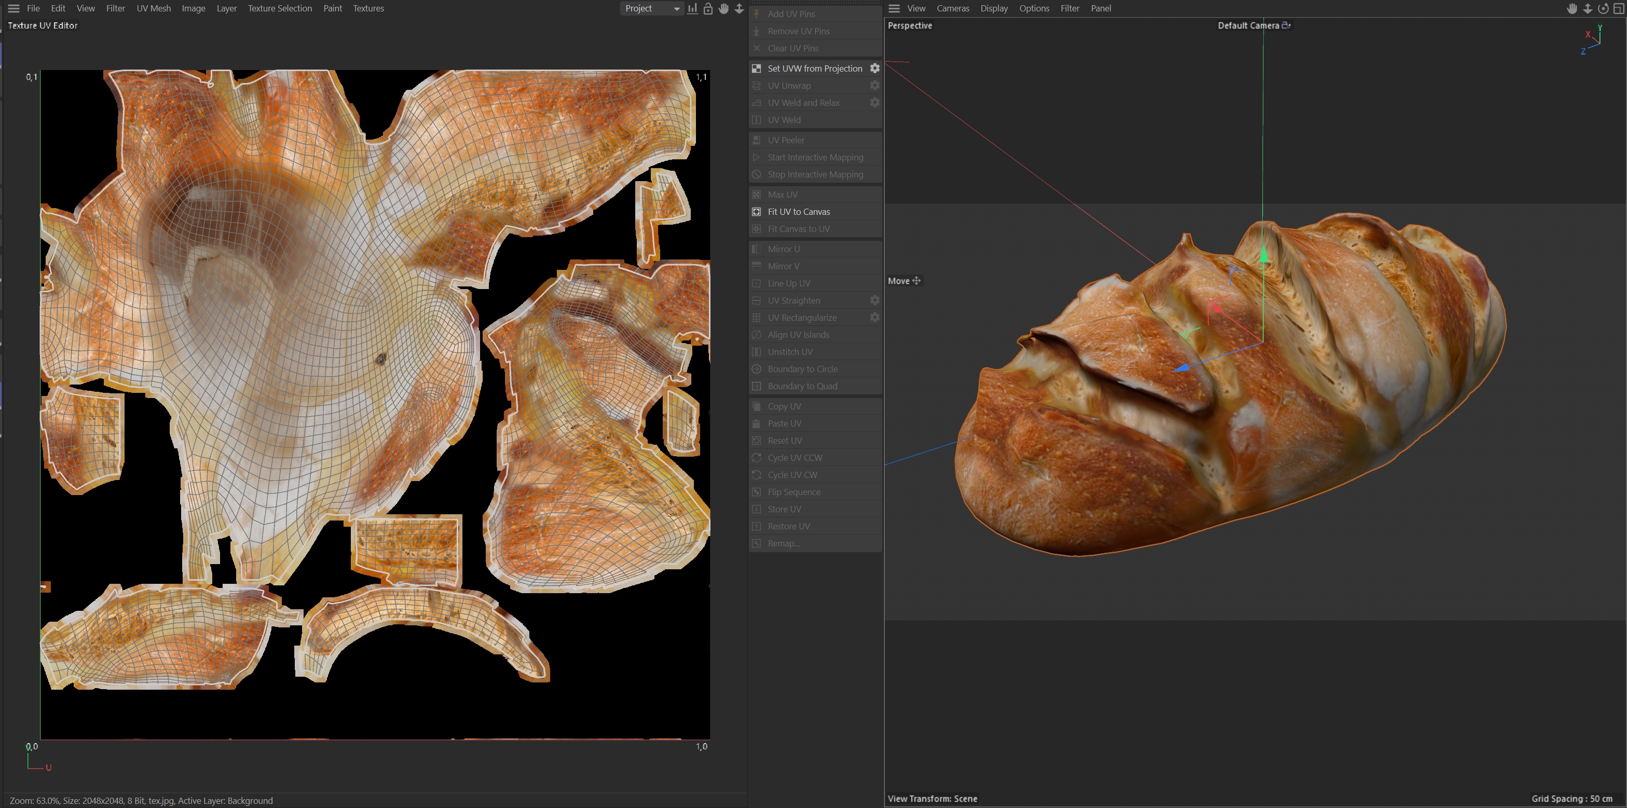
Task: Open Set UVW from Projection settings gear
Action: click(874, 68)
